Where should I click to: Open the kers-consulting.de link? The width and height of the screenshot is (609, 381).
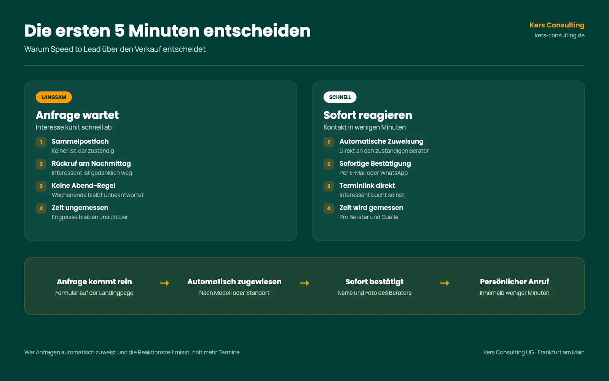pyautogui.click(x=560, y=35)
